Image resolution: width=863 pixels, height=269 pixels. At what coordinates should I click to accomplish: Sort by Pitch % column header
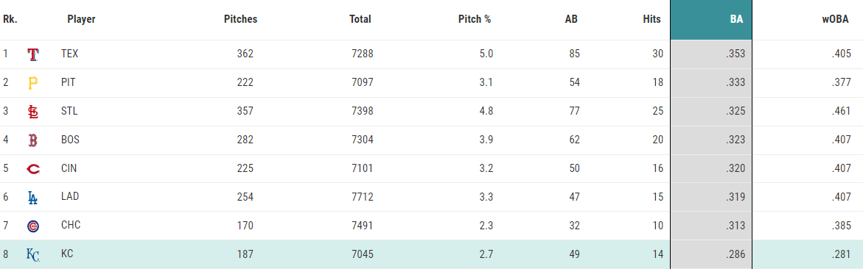(475, 19)
